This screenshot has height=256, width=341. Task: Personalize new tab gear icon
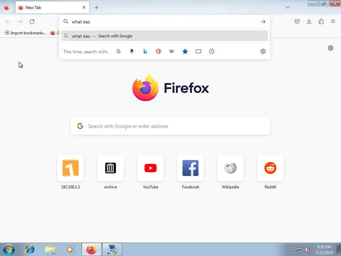click(331, 48)
